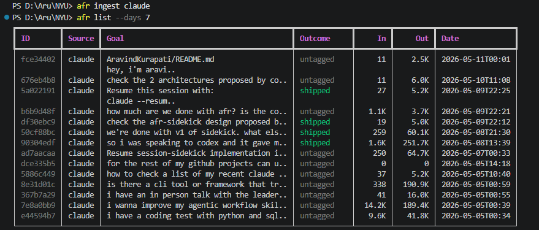Select the Source column header
Image resolution: width=539 pixels, height=230 pixels.
coord(81,38)
